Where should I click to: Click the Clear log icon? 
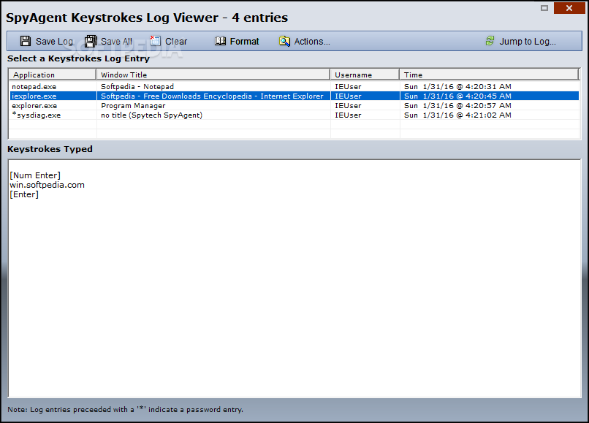[155, 41]
